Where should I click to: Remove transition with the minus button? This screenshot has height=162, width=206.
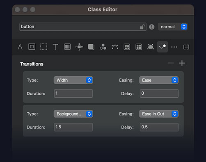171,63
